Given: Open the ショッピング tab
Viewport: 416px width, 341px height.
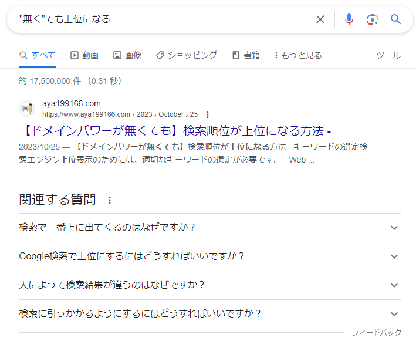Looking at the screenshot, I should coord(187,55).
